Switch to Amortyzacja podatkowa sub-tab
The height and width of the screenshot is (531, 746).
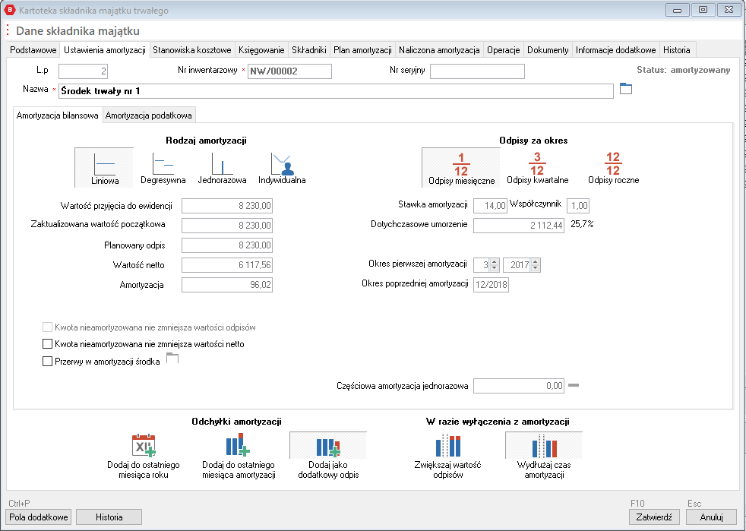(148, 115)
